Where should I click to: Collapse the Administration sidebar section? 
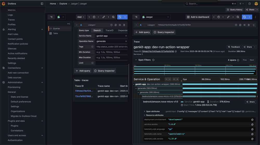point(42,82)
